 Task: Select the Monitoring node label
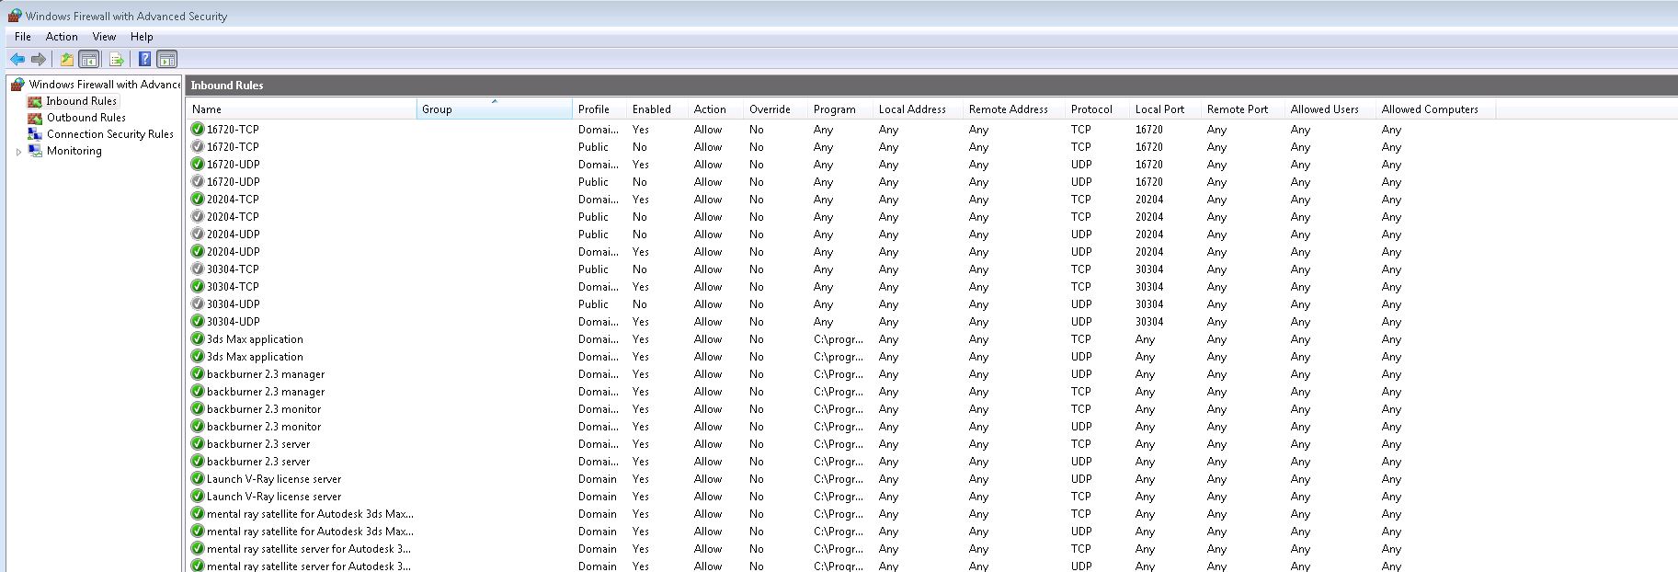(x=74, y=151)
